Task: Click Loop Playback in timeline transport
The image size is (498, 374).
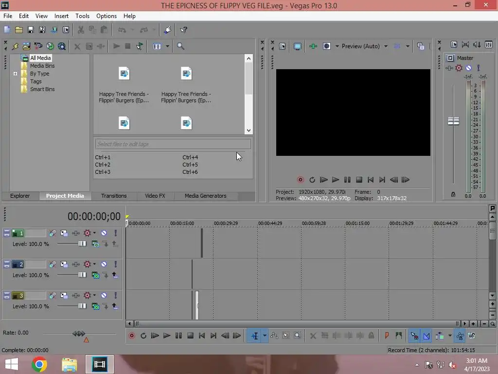Action: [x=143, y=336]
